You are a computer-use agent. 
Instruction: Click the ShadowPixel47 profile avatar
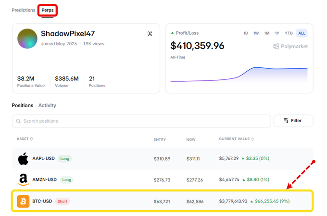(27, 38)
